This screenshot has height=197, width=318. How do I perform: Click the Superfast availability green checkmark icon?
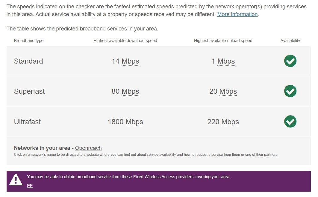[x=290, y=91]
